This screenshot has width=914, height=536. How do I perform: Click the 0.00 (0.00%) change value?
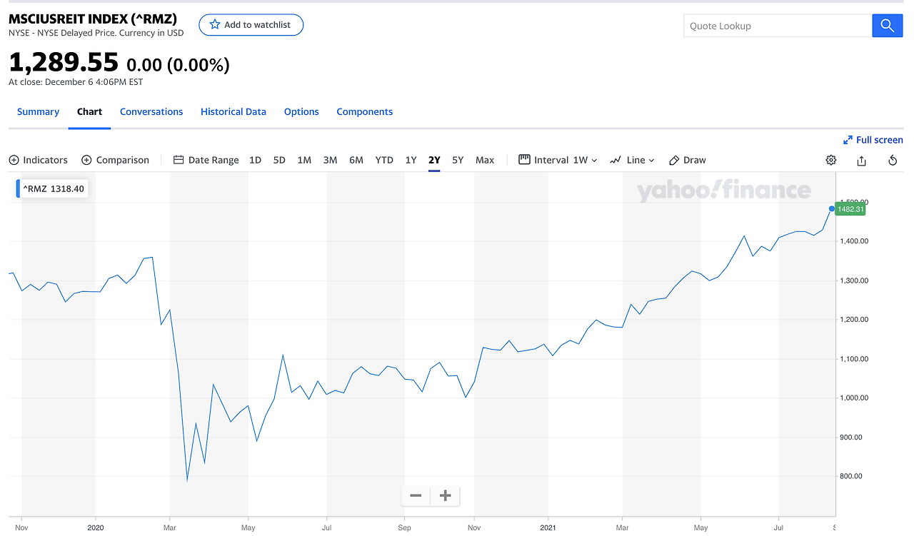tap(178, 66)
